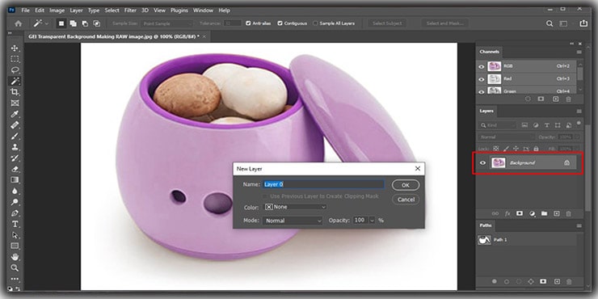Select the Path Selection tool
598x299 pixels.
coord(15,235)
